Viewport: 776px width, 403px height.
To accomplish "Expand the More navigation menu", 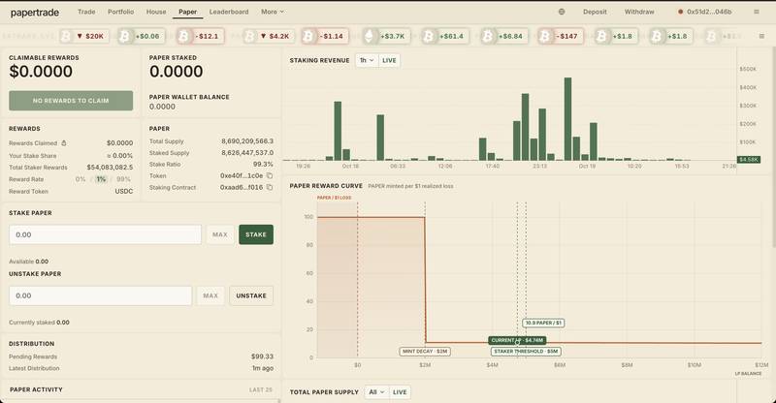I will (x=273, y=12).
